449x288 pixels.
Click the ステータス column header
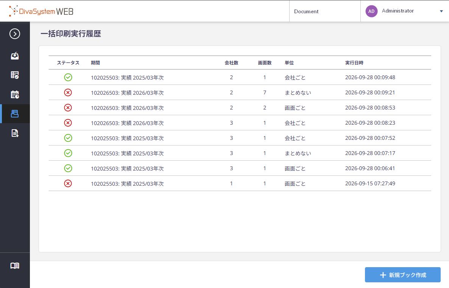(x=68, y=63)
